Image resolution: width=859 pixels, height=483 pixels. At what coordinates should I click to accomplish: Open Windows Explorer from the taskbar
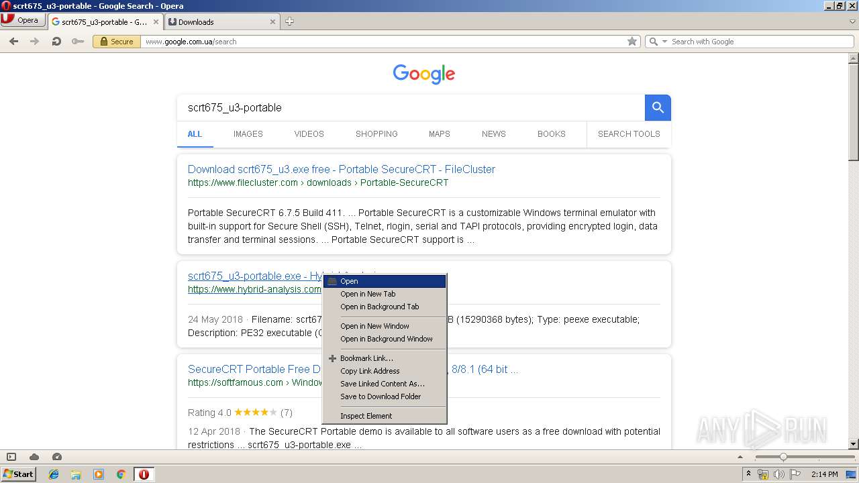point(76,474)
